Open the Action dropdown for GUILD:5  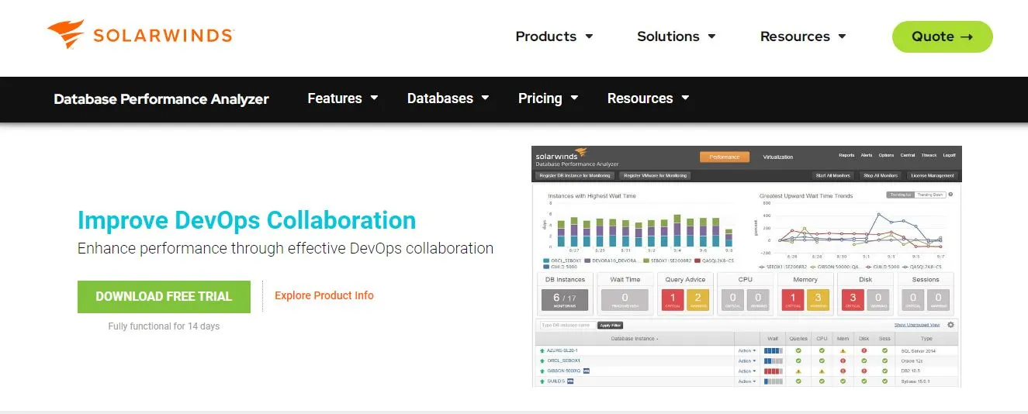click(x=747, y=381)
